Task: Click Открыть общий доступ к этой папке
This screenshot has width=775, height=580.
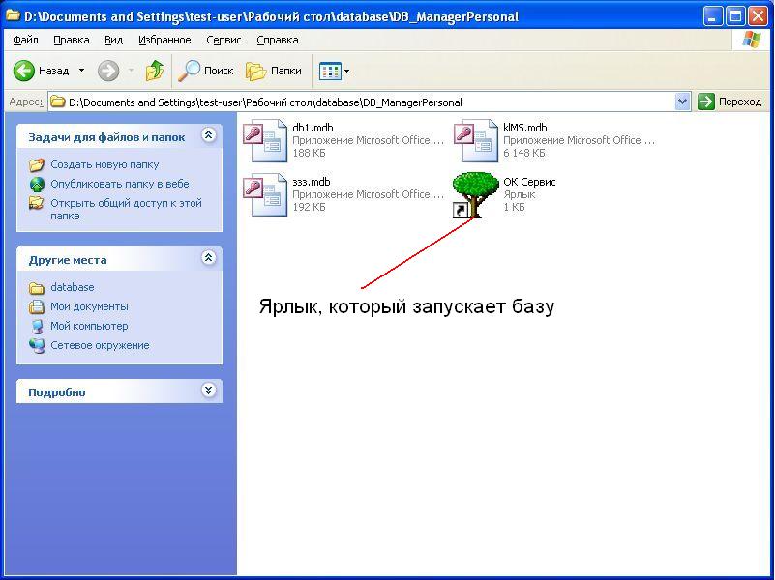Action: click(126, 210)
